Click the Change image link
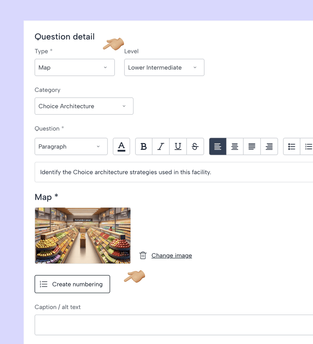313x344 pixels. (171, 256)
